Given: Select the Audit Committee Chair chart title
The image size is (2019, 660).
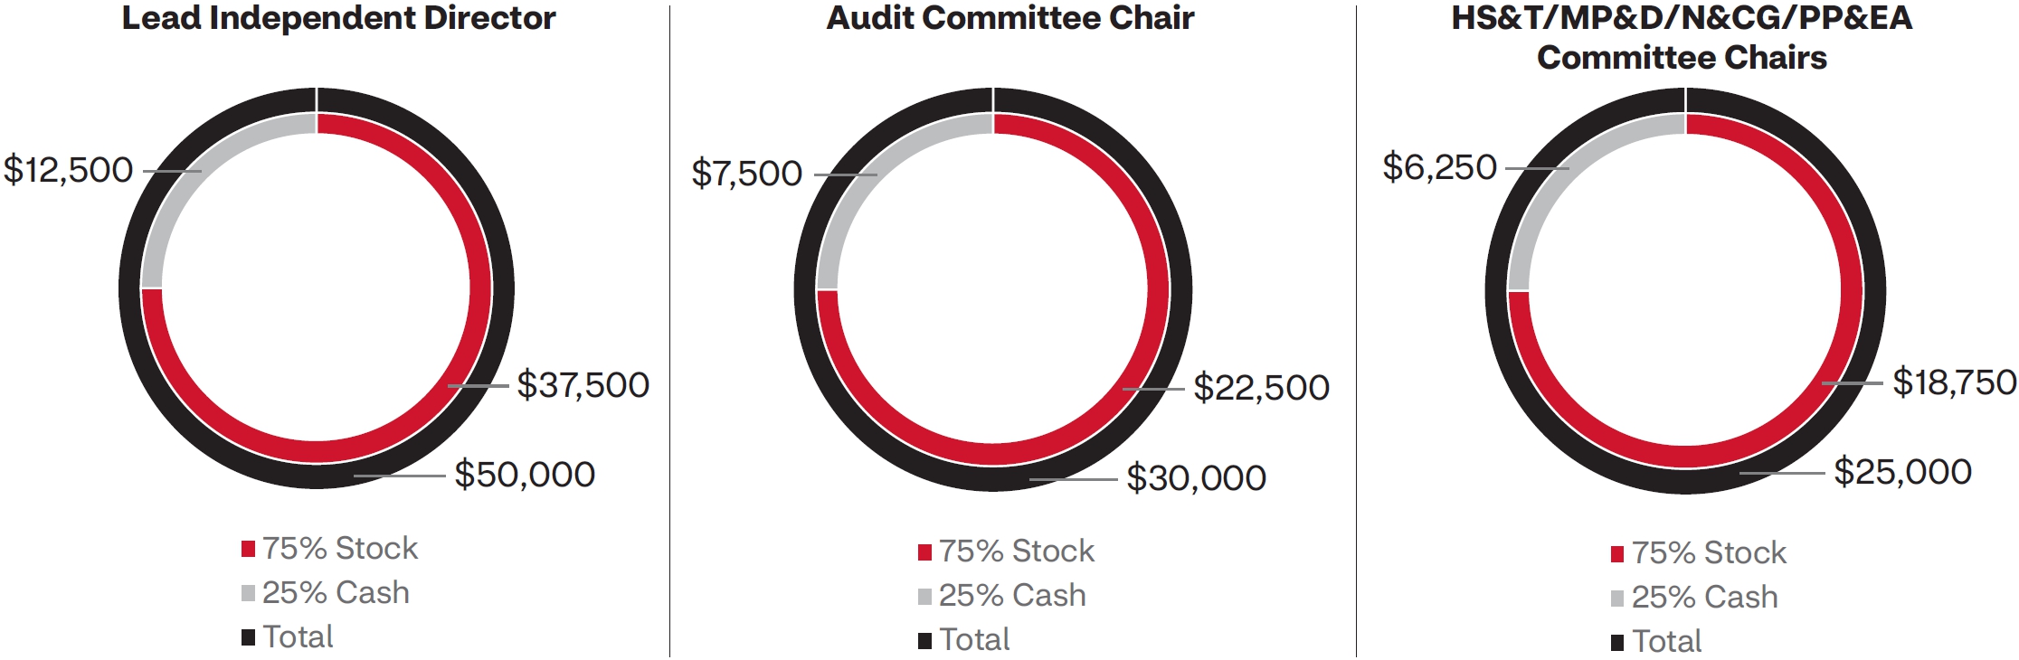Looking at the screenshot, I should [1009, 18].
